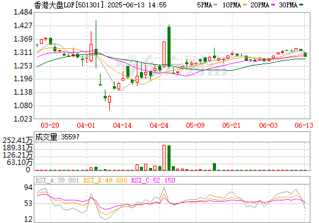
Task: Click the magenta 20PMA legend color swatch
Action: [273, 5]
